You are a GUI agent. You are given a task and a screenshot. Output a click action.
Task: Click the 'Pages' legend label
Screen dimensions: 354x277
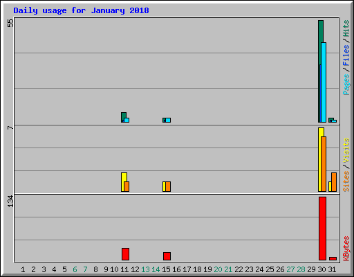pos(346,84)
